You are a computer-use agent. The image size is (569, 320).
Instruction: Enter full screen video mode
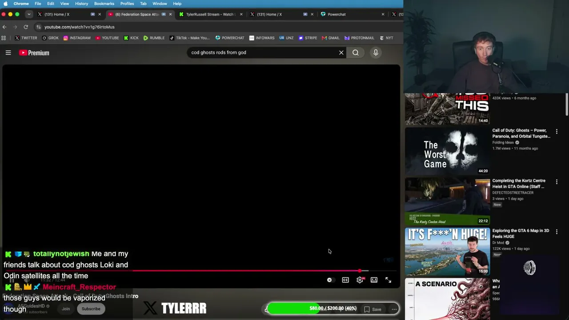point(388,280)
